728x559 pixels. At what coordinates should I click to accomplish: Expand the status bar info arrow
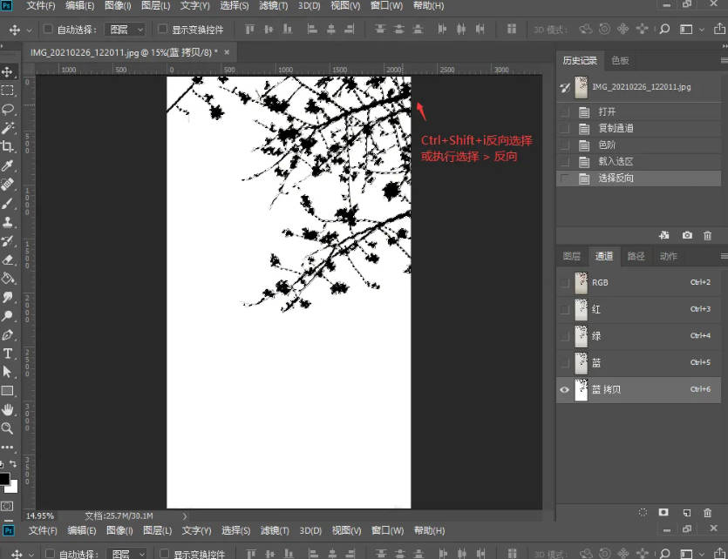pos(184,515)
